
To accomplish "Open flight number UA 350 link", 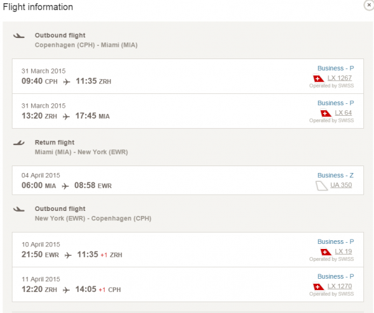I will (342, 185).
